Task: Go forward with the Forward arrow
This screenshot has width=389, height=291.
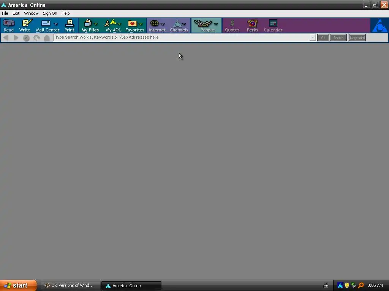Action: [x=16, y=38]
